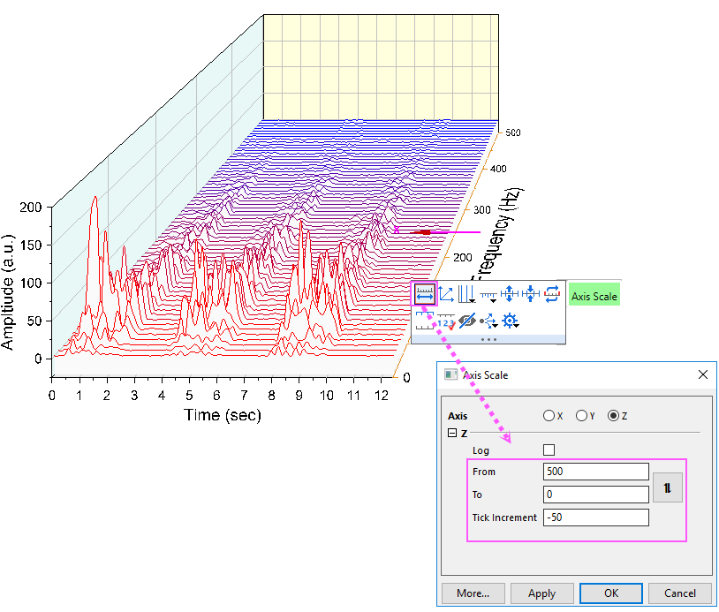The height and width of the screenshot is (612, 719).
Task: Open the grid lines dropdown icon
Action: 466,294
